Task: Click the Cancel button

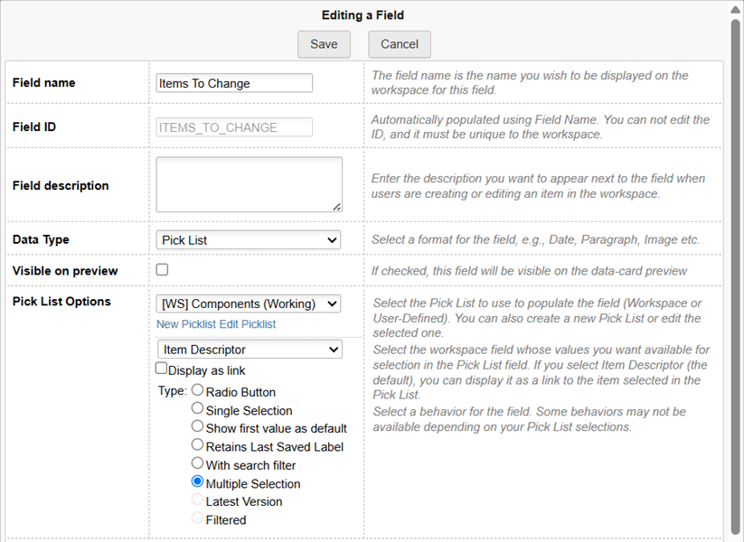Action: click(400, 44)
